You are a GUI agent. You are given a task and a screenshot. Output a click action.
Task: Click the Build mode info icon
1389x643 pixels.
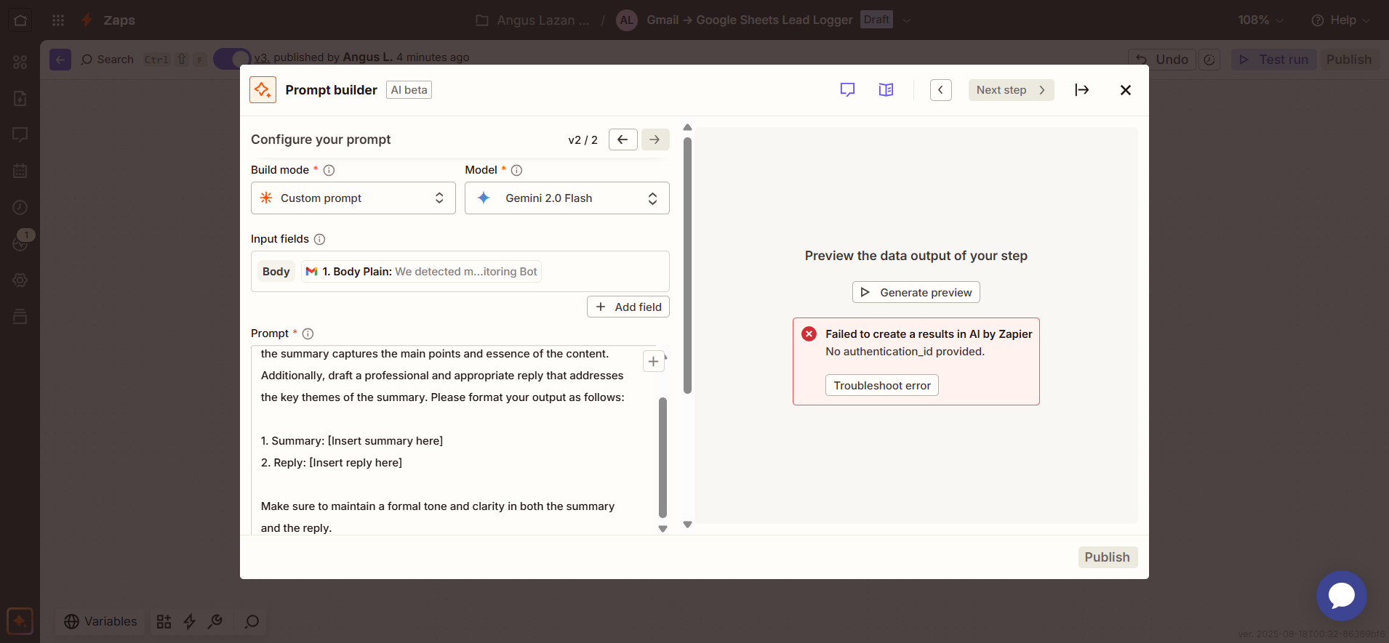pos(329,170)
